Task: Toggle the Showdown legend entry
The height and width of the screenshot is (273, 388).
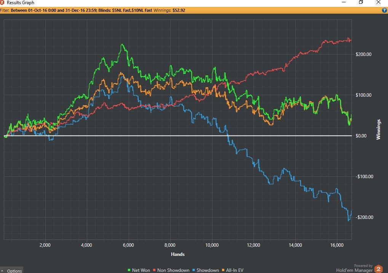Action: 206,270
